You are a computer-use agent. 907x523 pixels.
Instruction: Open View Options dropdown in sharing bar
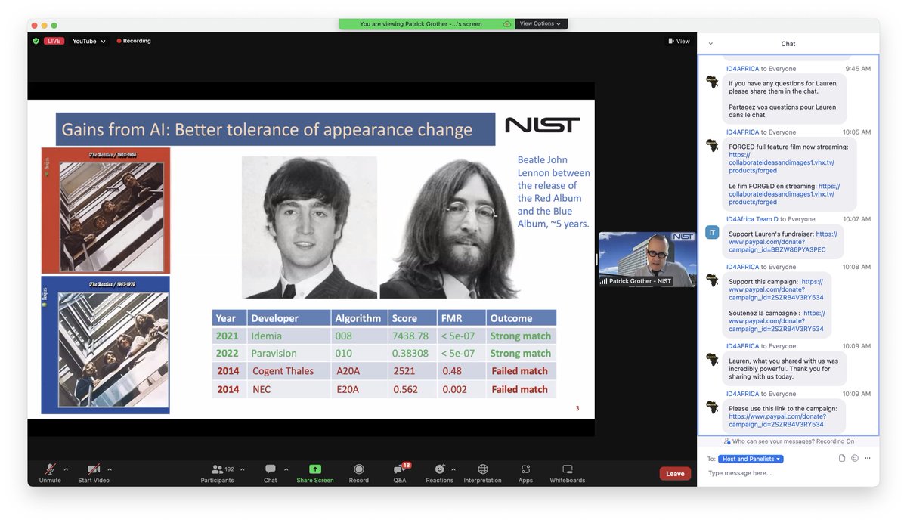click(540, 23)
